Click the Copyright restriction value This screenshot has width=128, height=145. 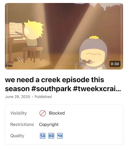pyautogui.click(x=49, y=125)
